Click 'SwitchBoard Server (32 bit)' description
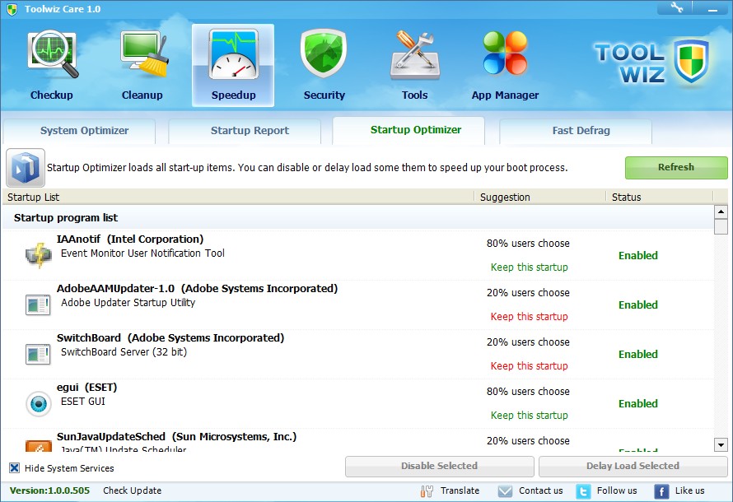733x502 pixels. click(124, 352)
